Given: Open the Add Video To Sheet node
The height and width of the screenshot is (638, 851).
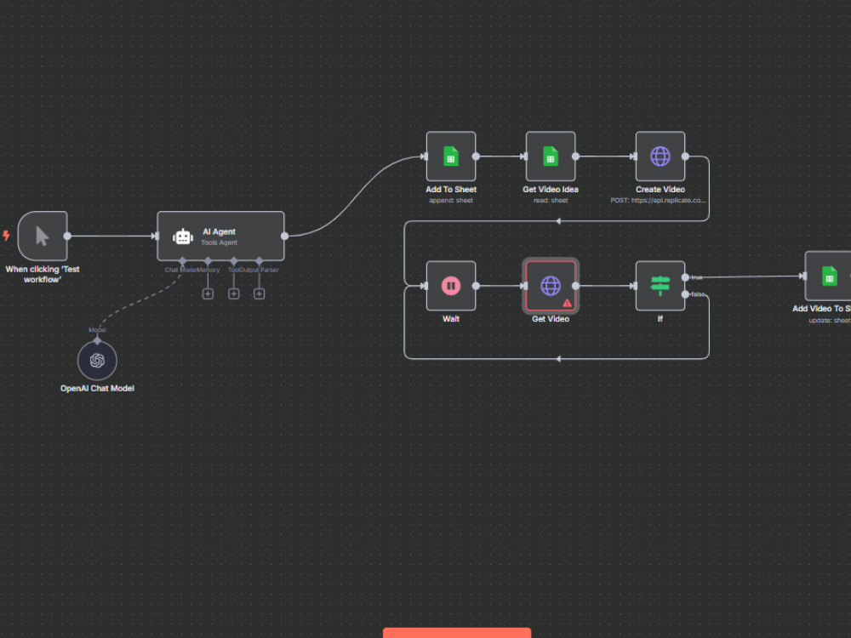Looking at the screenshot, I should point(828,276).
